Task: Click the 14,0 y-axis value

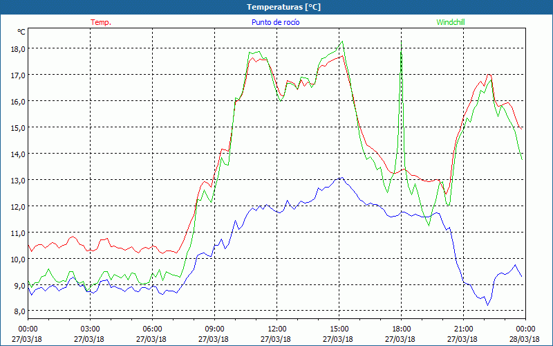Action: pyautogui.click(x=19, y=154)
